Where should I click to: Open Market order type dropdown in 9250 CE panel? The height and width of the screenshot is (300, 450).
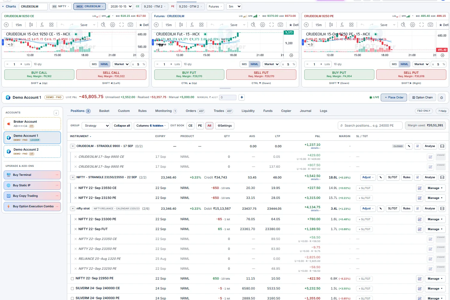point(121,64)
